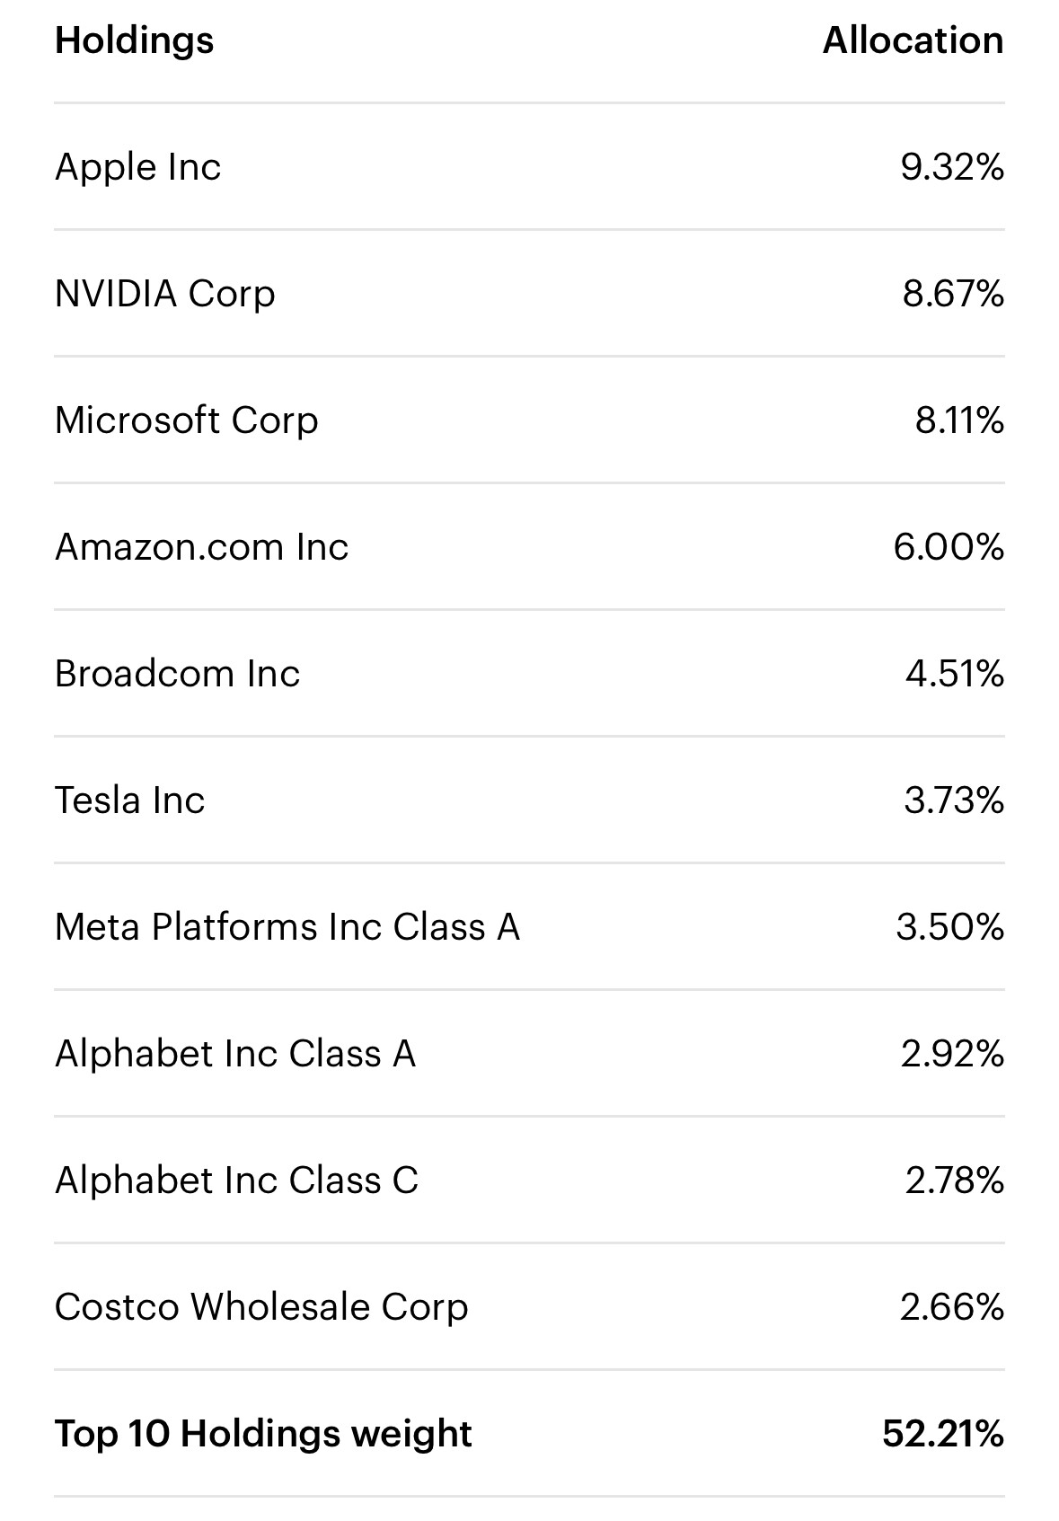This screenshot has height=1521, width=1059.
Task: Click NVIDIA's 8.67% allocation value
Action: [x=953, y=294]
